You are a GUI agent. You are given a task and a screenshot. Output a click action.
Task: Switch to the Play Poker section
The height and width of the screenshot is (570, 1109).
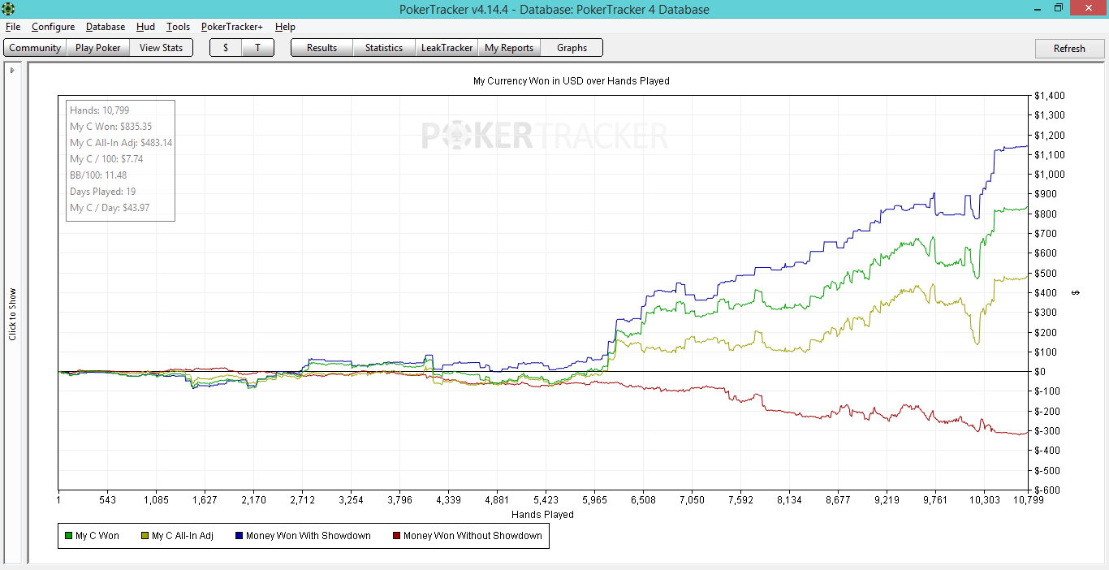click(x=97, y=48)
